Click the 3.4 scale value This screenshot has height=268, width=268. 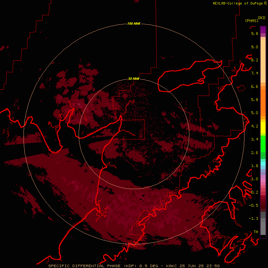pyautogui.click(x=255, y=139)
